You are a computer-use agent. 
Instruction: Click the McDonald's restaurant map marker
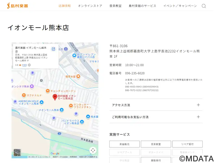coord(24,95)
